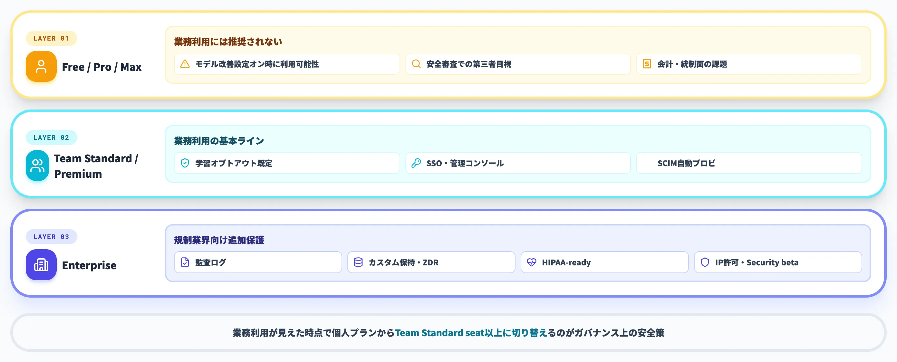Click the Team Standard / Premium title
The image size is (897, 362).
(96, 166)
